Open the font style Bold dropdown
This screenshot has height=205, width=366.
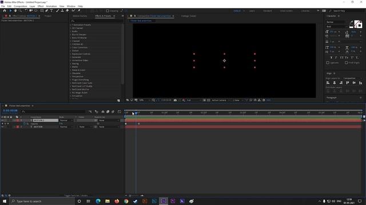click(x=337, y=27)
